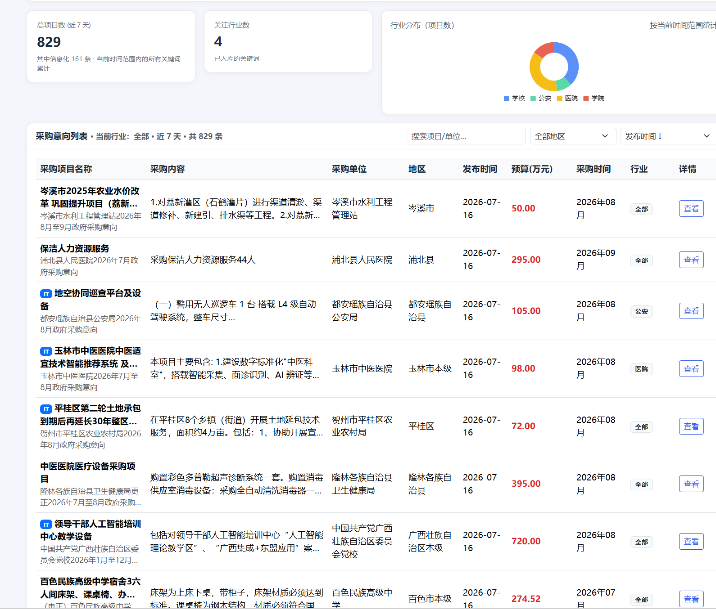Click 查看 for 平桂区第二轮土地承包 row
The width and height of the screenshot is (716, 610).
691,426
